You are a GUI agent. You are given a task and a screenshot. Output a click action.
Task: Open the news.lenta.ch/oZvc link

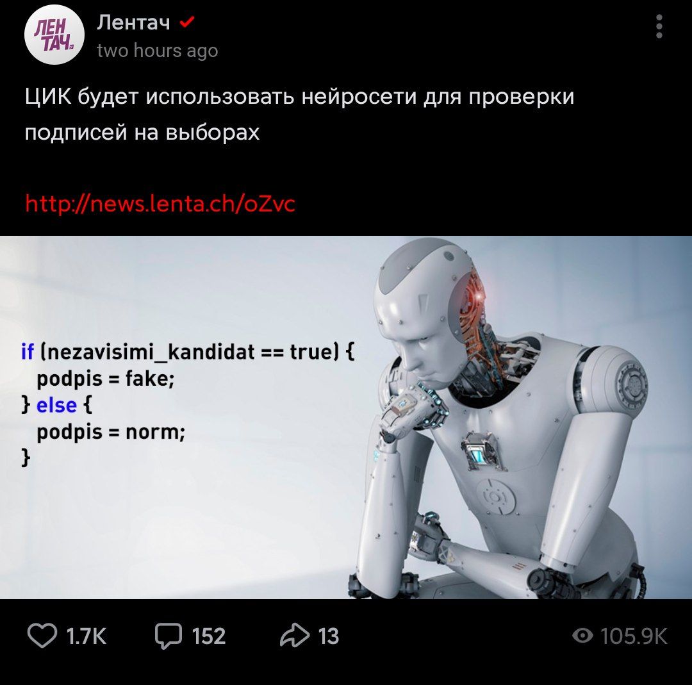click(x=160, y=204)
